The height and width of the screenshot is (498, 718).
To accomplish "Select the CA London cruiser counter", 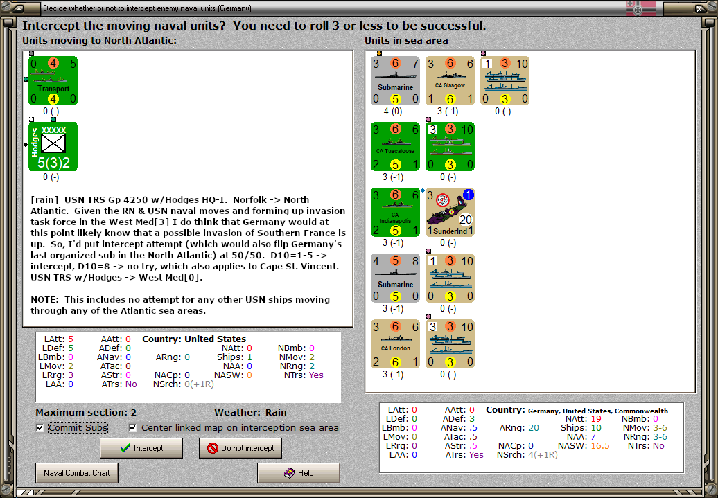I will [x=395, y=344].
